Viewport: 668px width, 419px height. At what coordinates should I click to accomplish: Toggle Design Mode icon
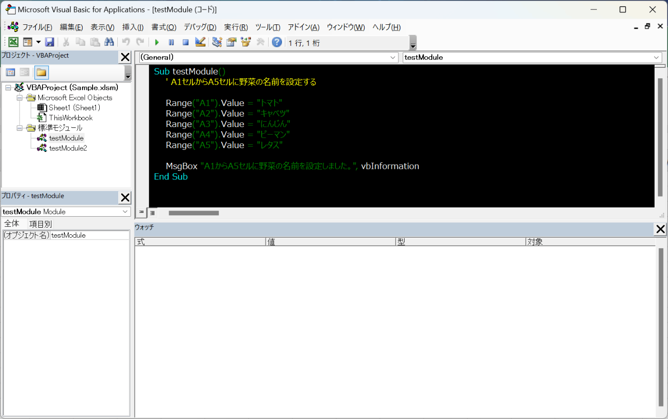click(200, 42)
